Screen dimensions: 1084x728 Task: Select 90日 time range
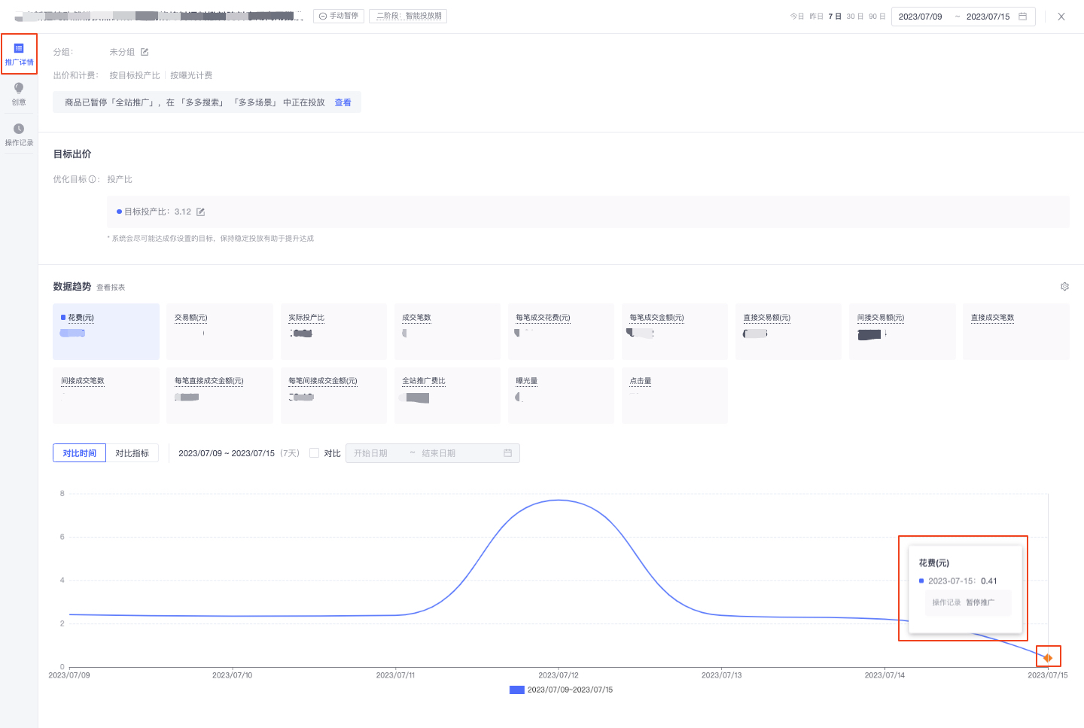tap(877, 17)
